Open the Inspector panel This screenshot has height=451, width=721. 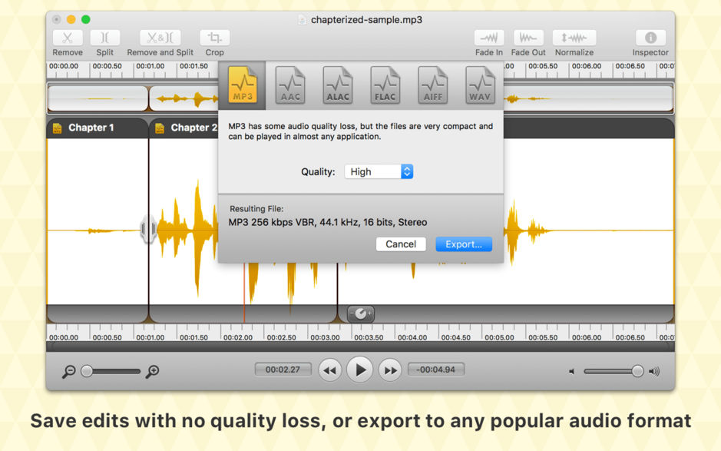pos(650,38)
